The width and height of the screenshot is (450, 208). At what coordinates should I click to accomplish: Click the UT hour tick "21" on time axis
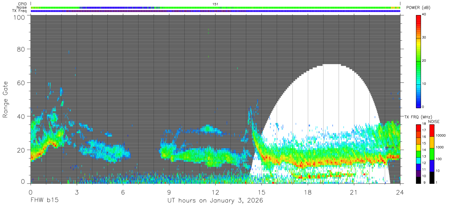(354, 192)
